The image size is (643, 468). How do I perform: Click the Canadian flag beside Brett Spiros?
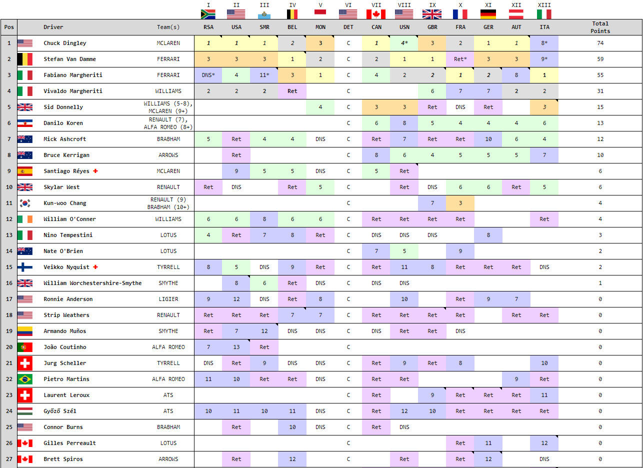pos(25,459)
